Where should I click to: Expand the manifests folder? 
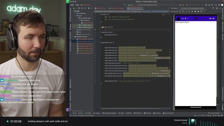click(x=75, y=13)
